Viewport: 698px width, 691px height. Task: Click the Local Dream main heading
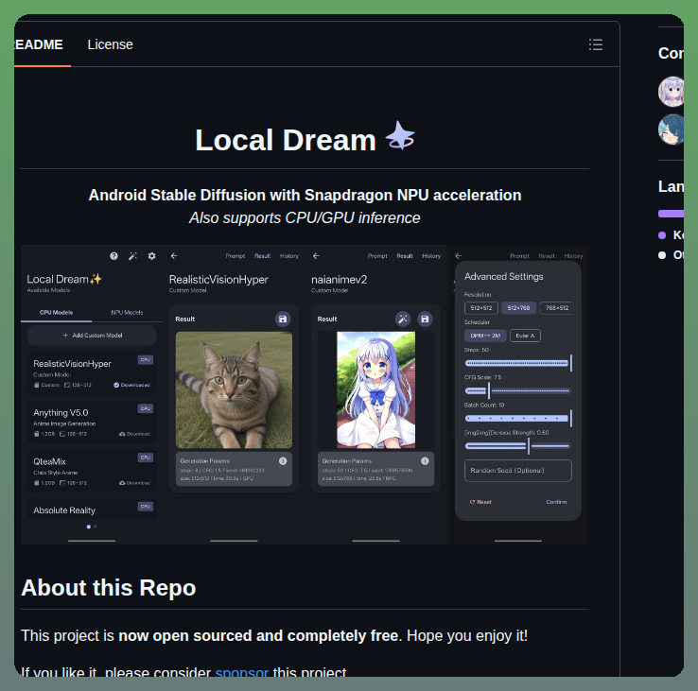pos(286,140)
